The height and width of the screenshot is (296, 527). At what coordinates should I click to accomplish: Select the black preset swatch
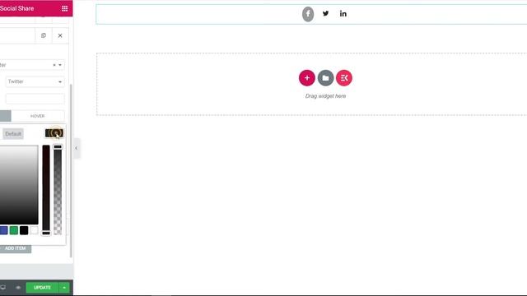(x=24, y=230)
